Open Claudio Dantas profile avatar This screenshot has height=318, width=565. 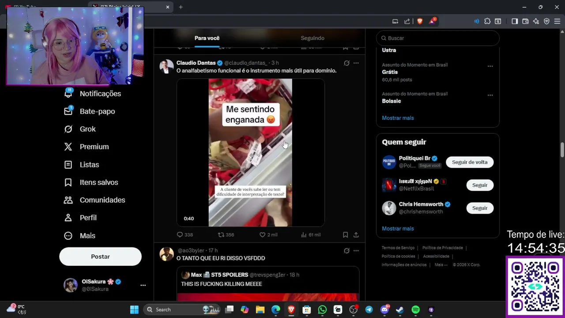[x=166, y=66]
